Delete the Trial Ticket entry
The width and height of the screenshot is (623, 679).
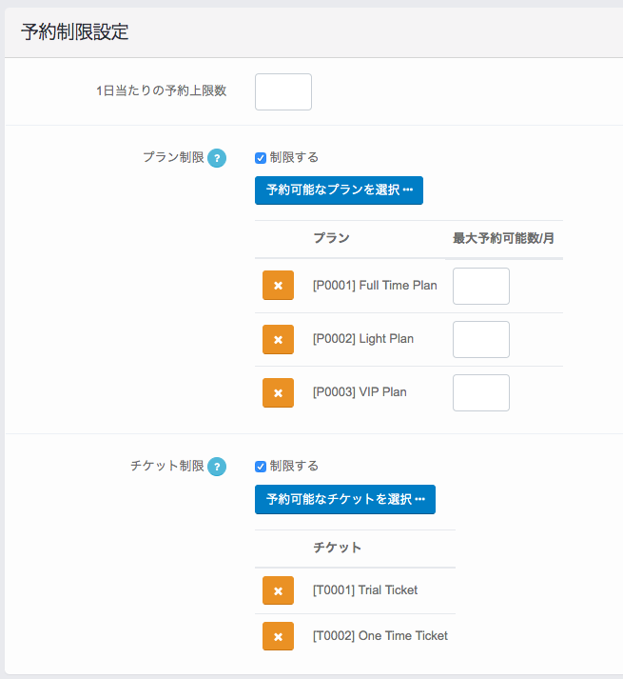[x=278, y=590]
